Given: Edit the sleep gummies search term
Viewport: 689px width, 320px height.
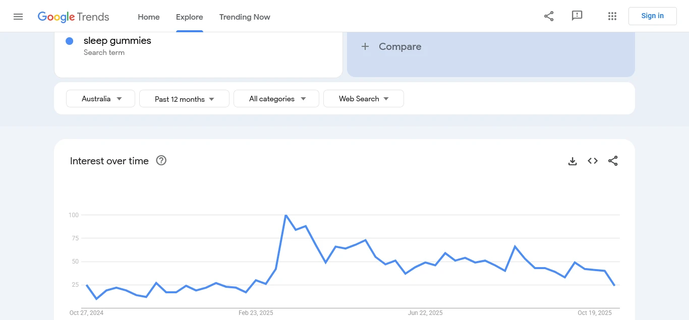Looking at the screenshot, I should pos(118,41).
